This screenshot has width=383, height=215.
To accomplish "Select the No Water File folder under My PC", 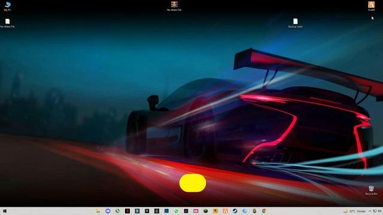I will pos(7,23).
